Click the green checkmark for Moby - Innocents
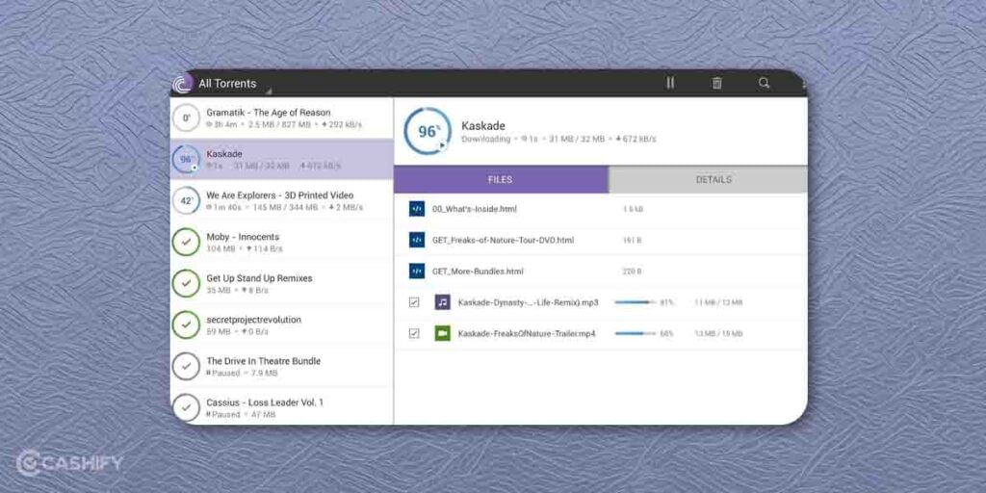 [x=186, y=242]
